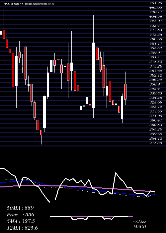Click the 50MA : 339 readout
Screen dimensions: 166x233
click(20, 208)
